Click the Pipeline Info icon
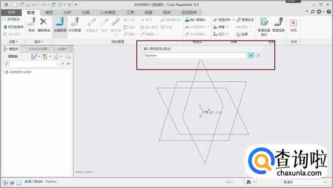 [x=278, y=22]
